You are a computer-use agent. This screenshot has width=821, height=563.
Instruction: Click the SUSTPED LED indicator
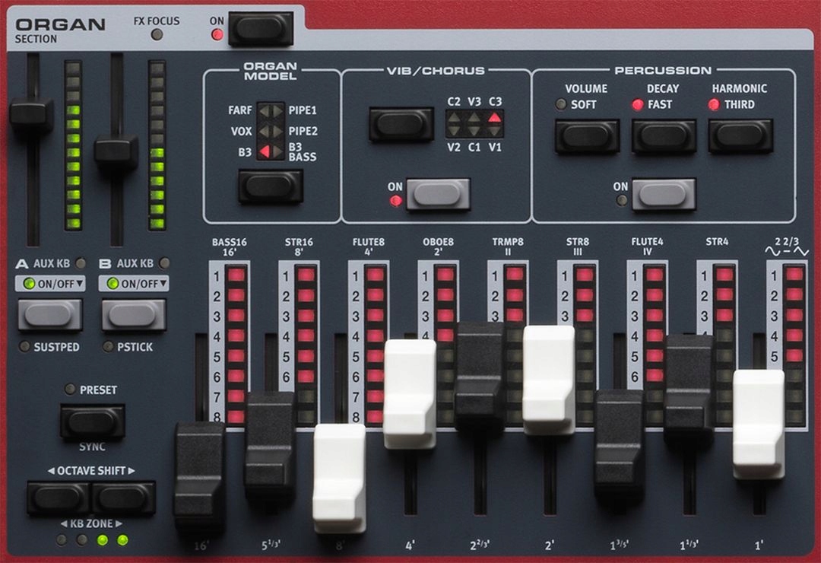[24, 346]
